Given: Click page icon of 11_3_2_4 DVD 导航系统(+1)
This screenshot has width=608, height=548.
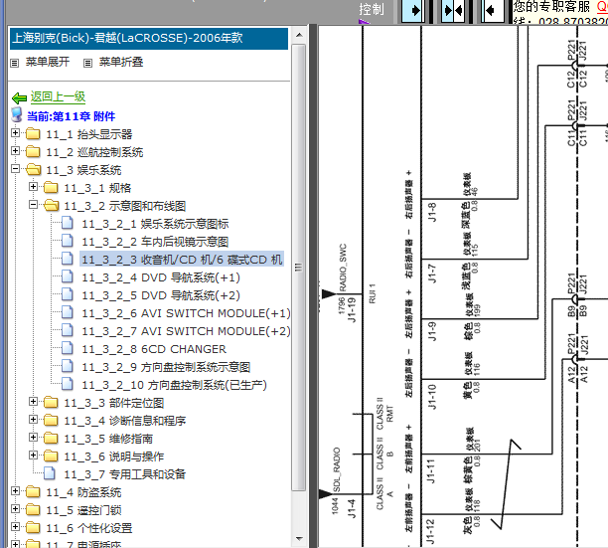Looking at the screenshot, I should pyautogui.click(x=68, y=276).
